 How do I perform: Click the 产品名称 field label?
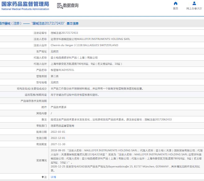[x=41, y=70]
